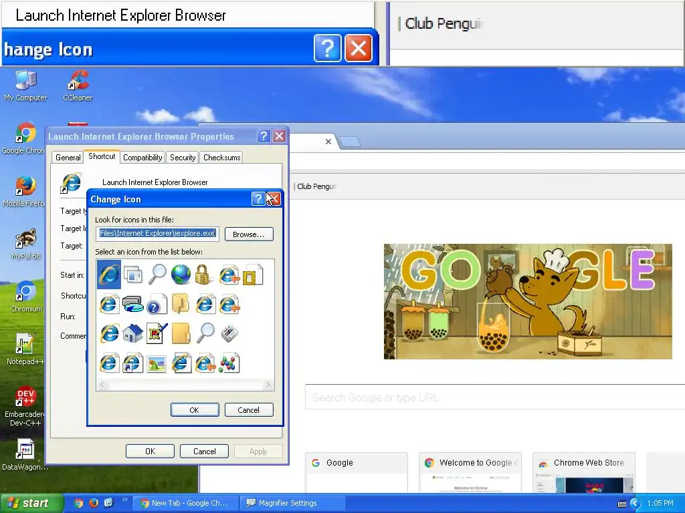Switch to the Security tab

click(183, 158)
